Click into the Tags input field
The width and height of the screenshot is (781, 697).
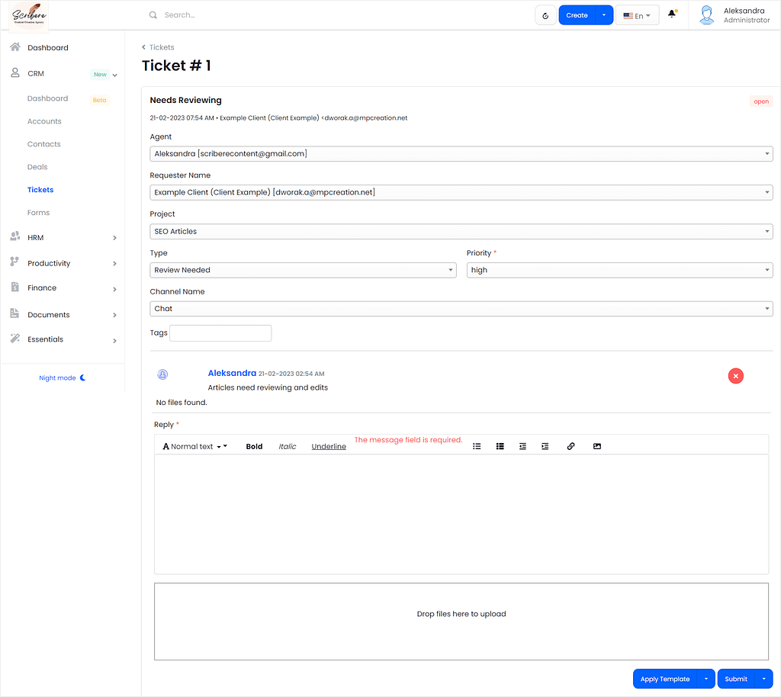(x=220, y=333)
